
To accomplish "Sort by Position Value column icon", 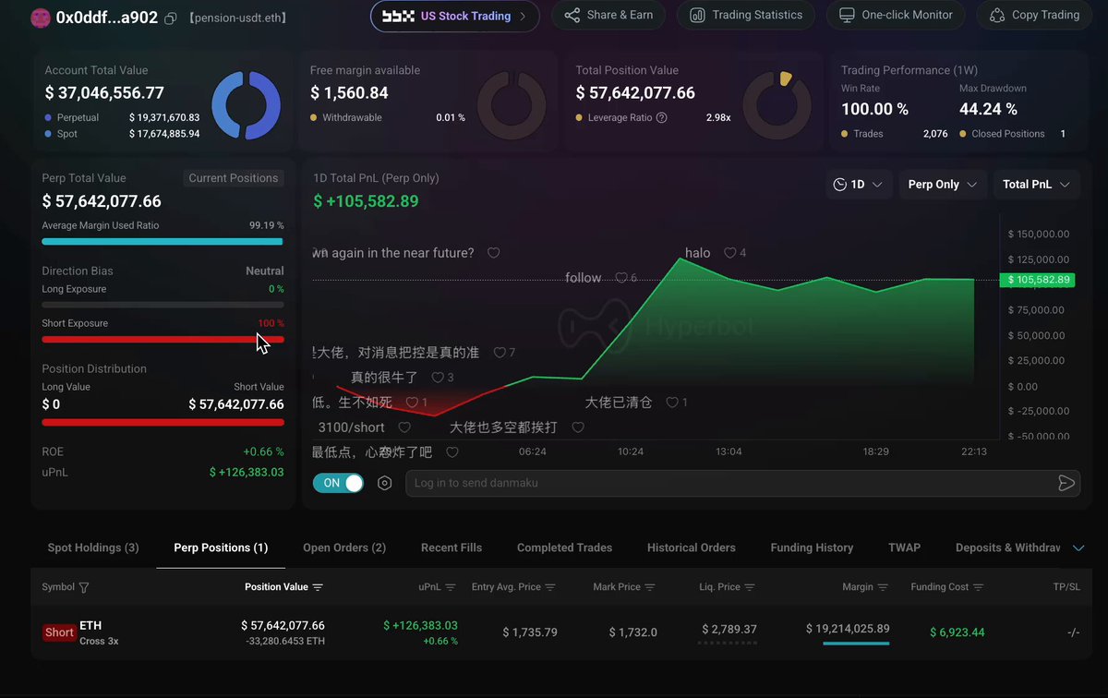I will coord(318,587).
